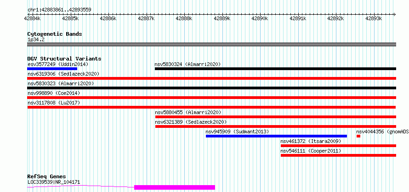Click the 42890k ruler label
The height and width of the screenshot is (192, 409).
click(x=260, y=19)
